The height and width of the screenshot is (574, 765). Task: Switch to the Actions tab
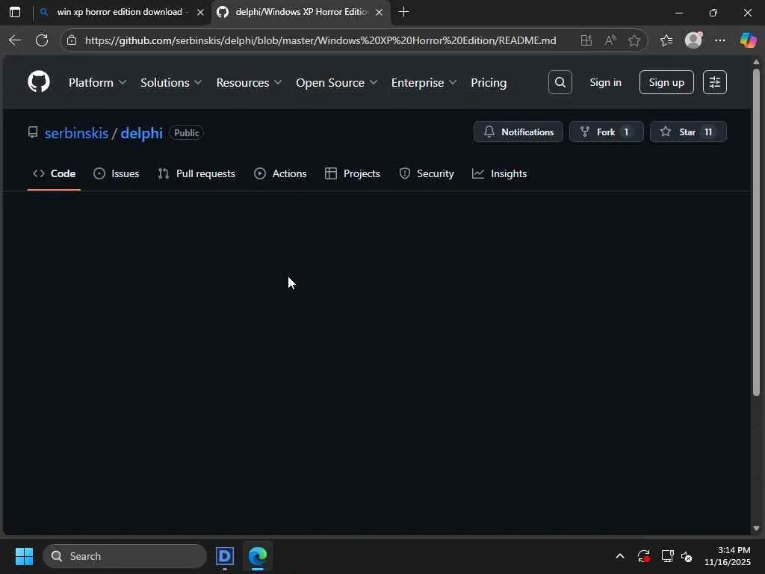[x=281, y=173]
